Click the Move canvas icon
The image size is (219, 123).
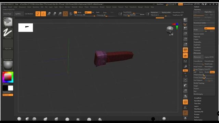pyautogui.click(x=185, y=85)
